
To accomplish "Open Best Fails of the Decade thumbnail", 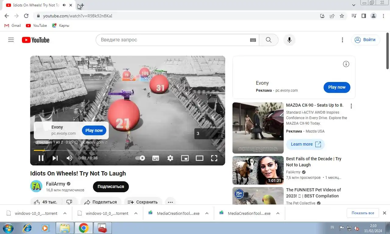I will 258,170.
